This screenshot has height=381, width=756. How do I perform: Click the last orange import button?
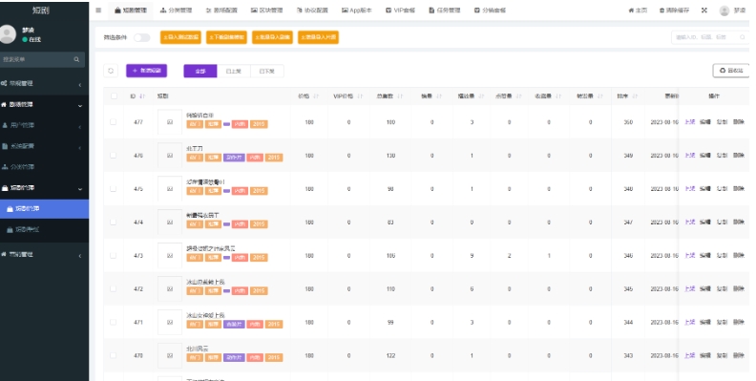[x=318, y=37]
